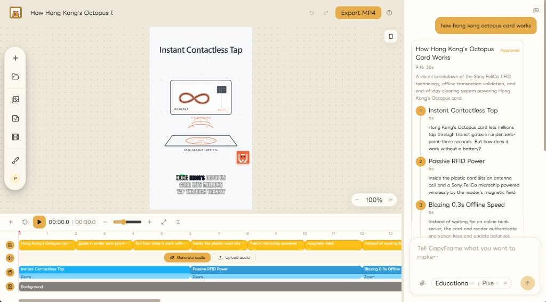The image size is (546, 302).
Task: Select caption clip 'magnetic field.'
Action: coord(333,245)
